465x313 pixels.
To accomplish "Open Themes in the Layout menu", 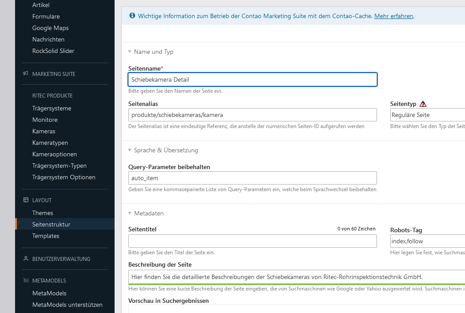I will click(42, 213).
